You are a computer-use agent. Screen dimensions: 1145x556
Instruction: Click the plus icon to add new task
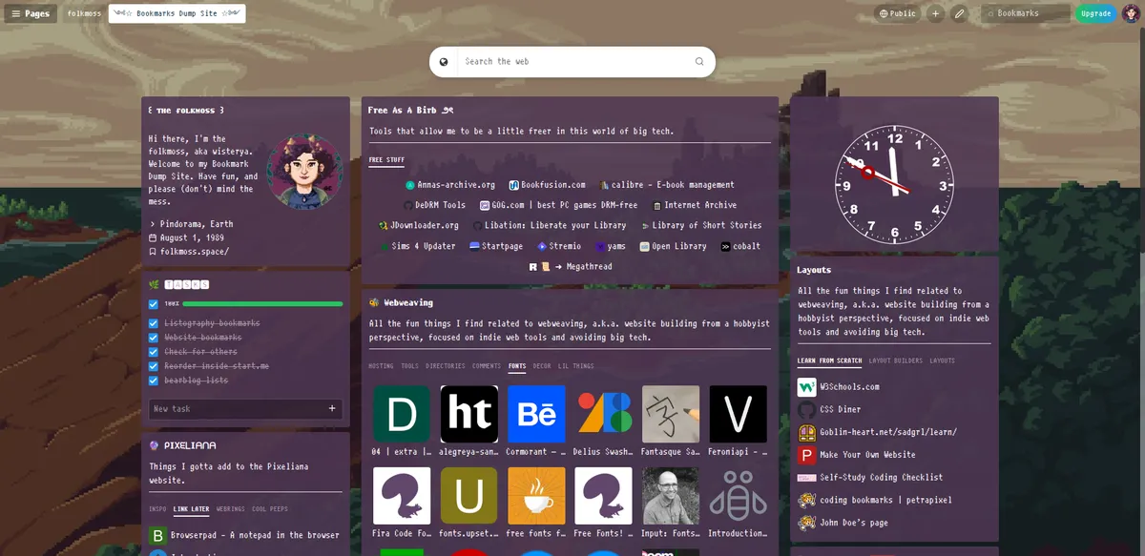(x=332, y=408)
